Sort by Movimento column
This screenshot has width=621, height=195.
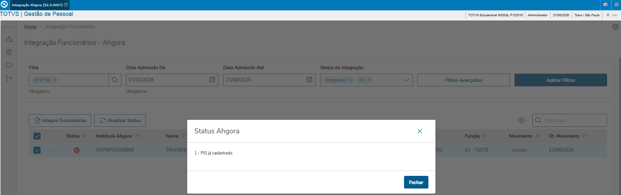(537, 136)
